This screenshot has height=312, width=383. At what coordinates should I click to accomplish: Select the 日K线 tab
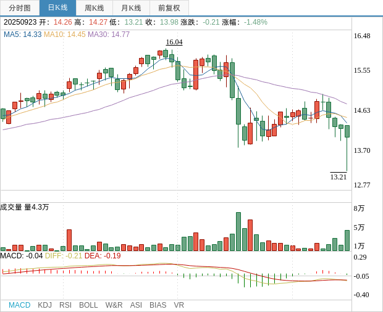click(x=57, y=8)
